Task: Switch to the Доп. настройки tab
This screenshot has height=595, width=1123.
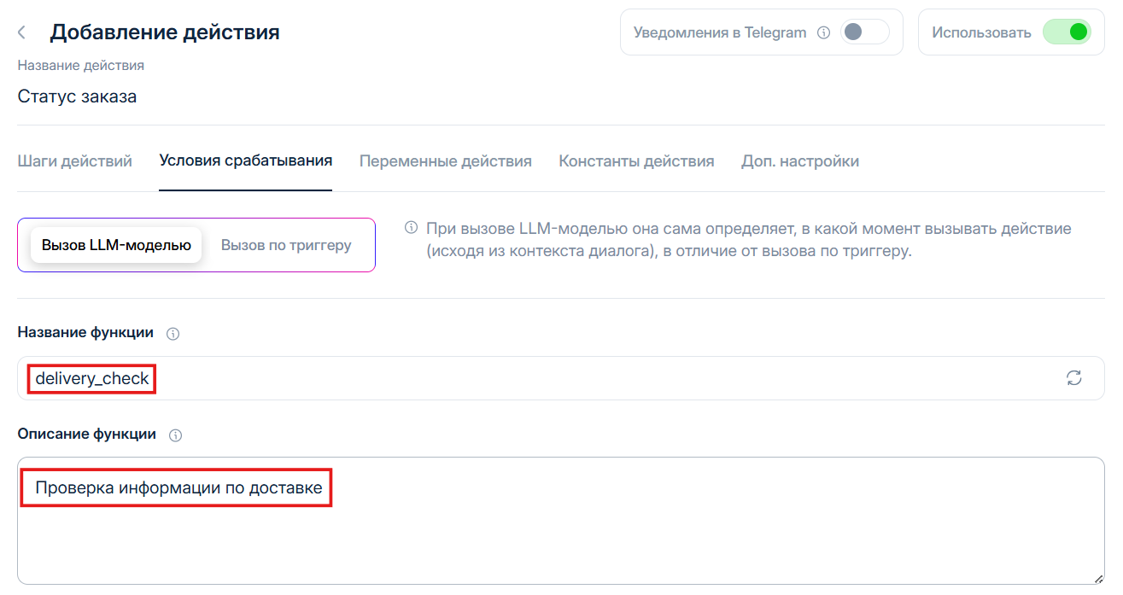Action: pos(799,160)
